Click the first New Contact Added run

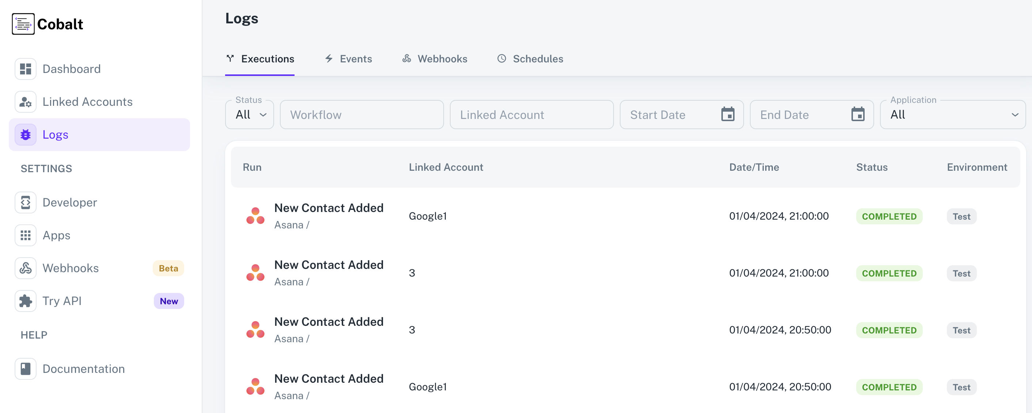(x=329, y=208)
